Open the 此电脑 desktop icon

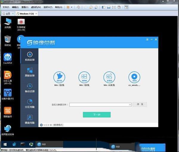tap(8, 23)
